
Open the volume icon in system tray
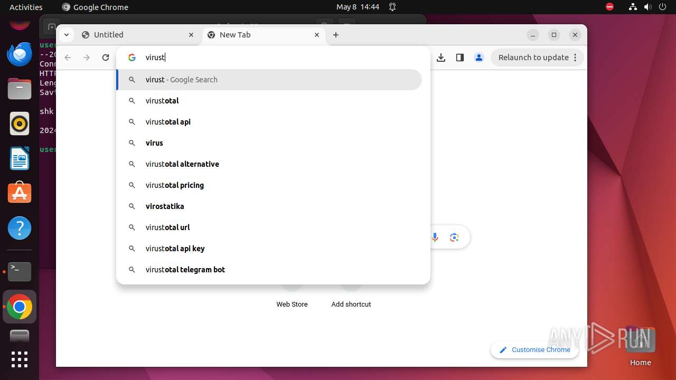click(647, 7)
